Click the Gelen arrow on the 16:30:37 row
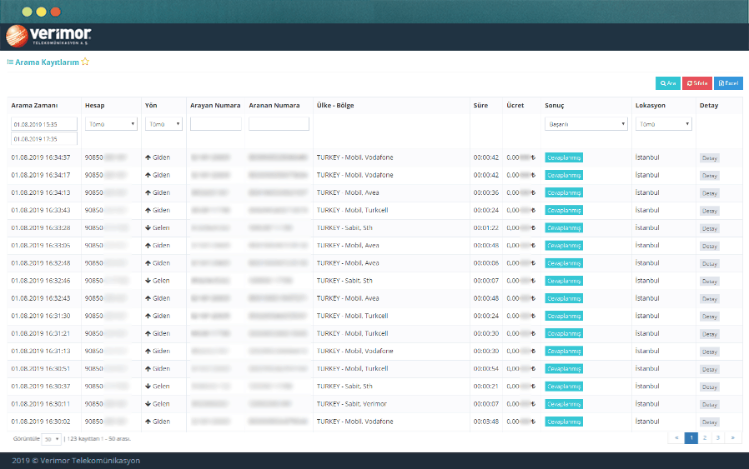This screenshot has height=469, width=749. point(148,387)
